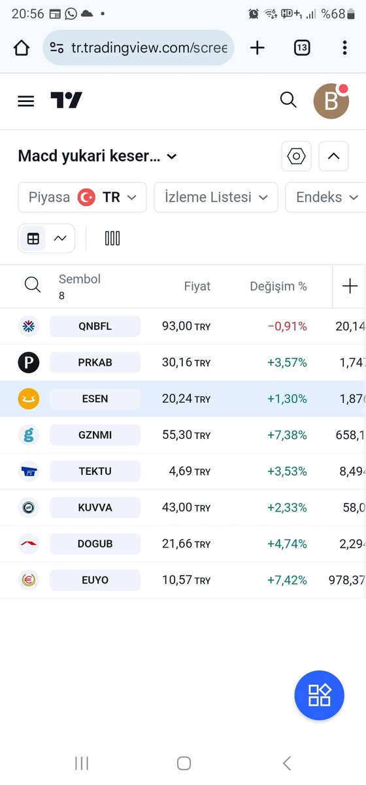Image resolution: width=366 pixels, height=785 pixels.
Task: Select the 93,00 TRY price cell
Action: (186, 326)
